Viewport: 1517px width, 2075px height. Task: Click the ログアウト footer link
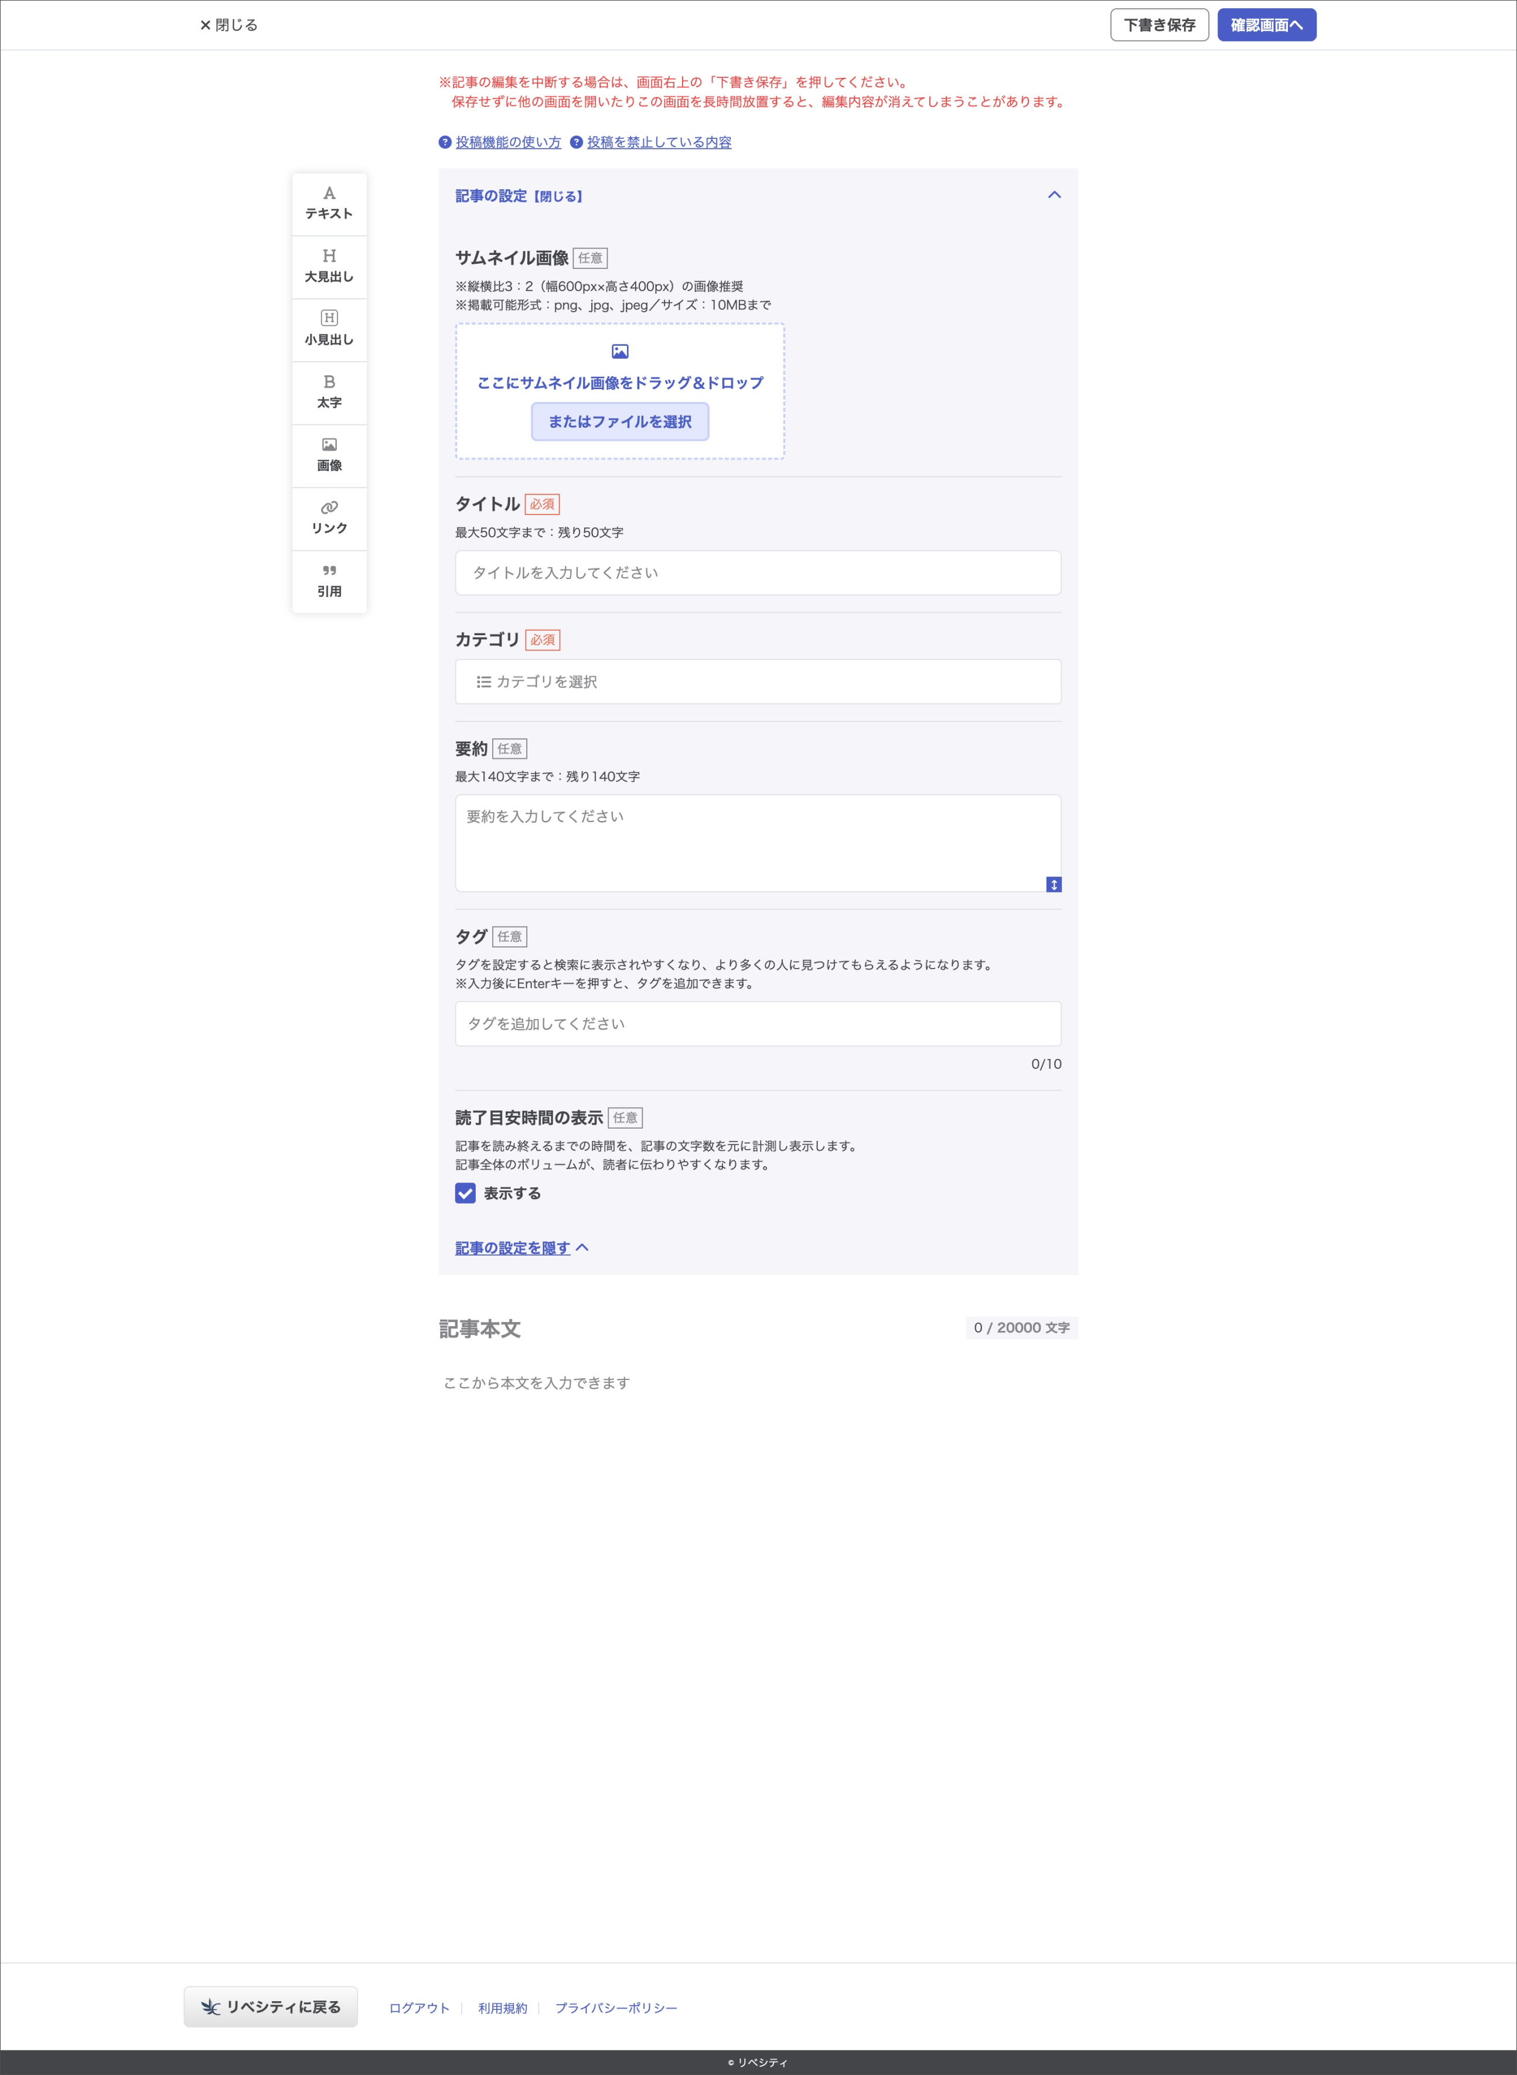[419, 2008]
